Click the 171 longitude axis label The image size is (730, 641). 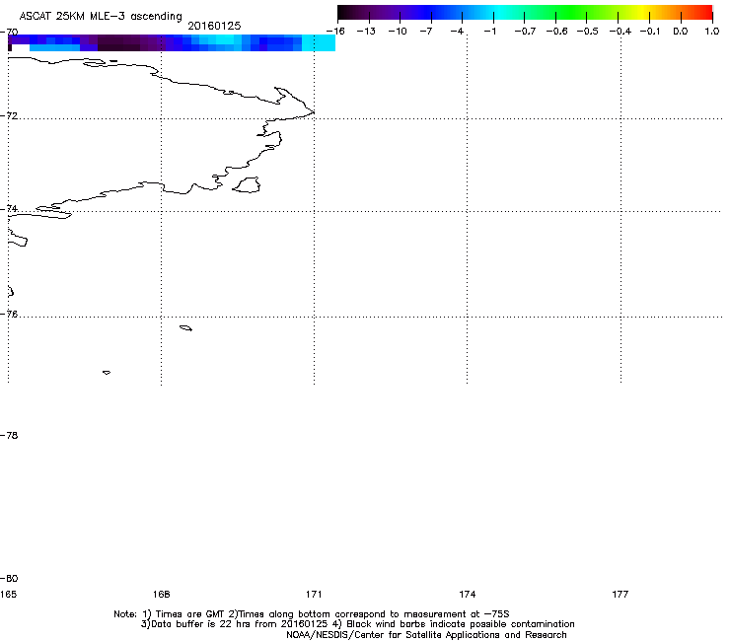tap(314, 594)
